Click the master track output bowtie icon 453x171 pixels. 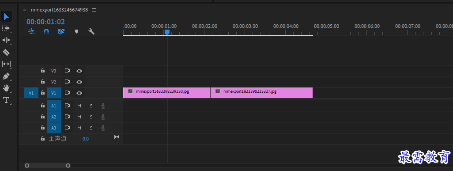pyautogui.click(x=117, y=137)
